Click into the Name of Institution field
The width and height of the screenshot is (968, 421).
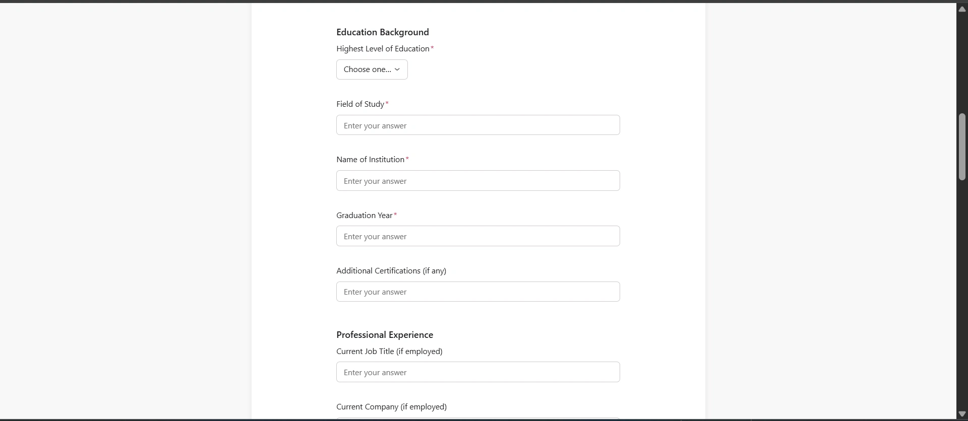click(477, 181)
